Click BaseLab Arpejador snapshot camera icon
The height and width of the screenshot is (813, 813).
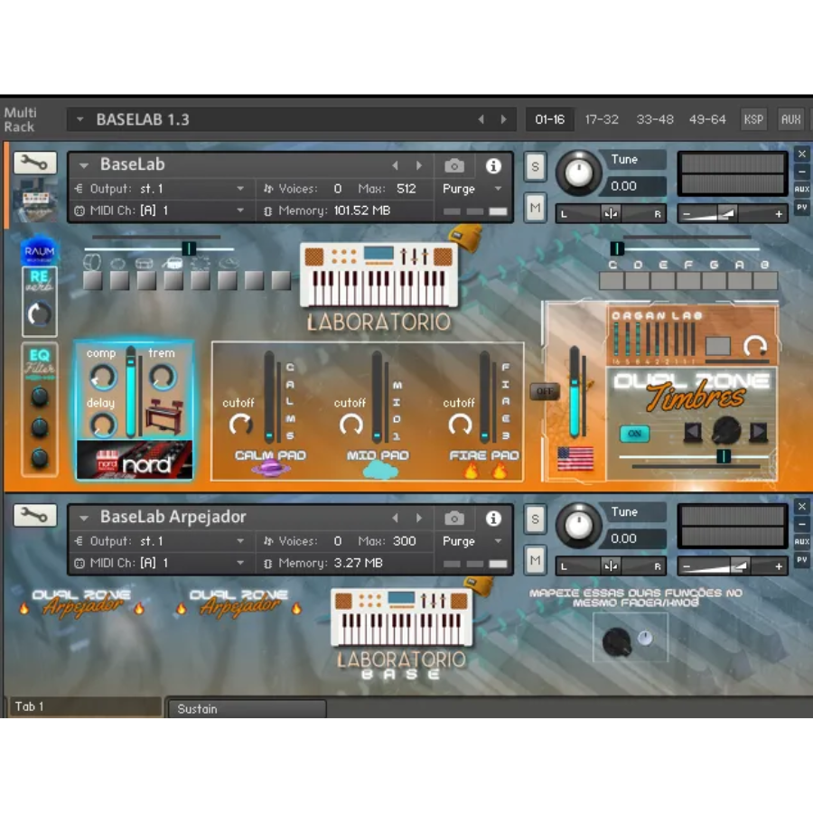[x=454, y=519]
